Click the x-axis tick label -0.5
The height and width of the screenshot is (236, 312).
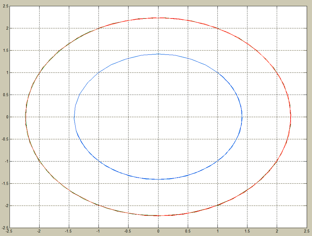tap(128, 231)
